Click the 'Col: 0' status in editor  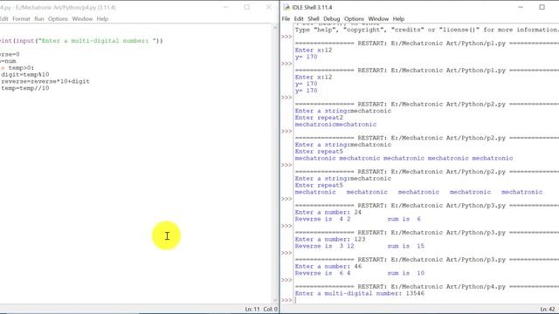[x=270, y=309]
